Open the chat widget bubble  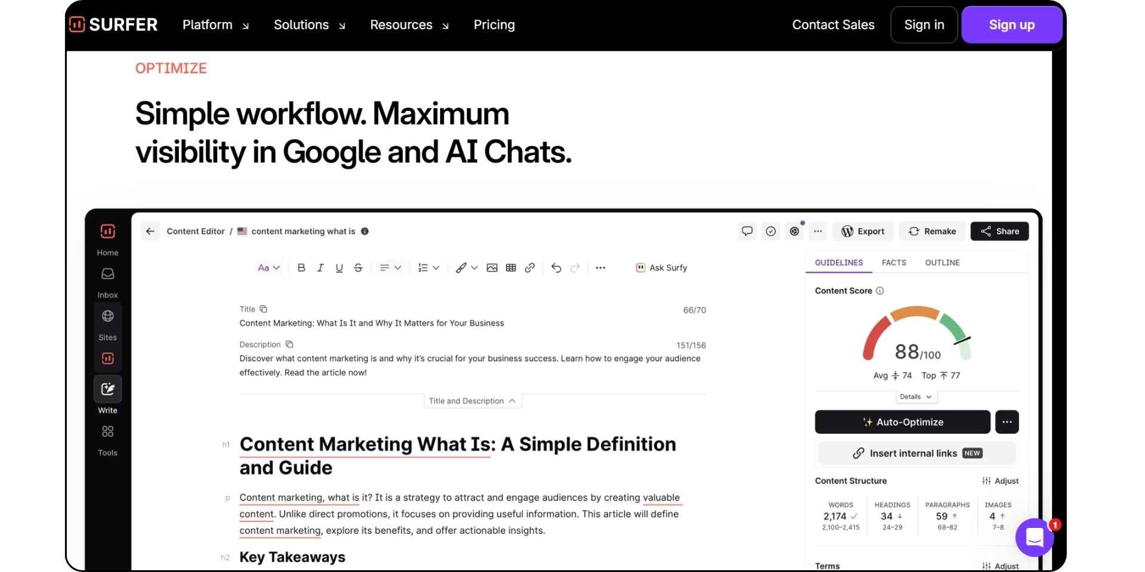click(x=1035, y=537)
